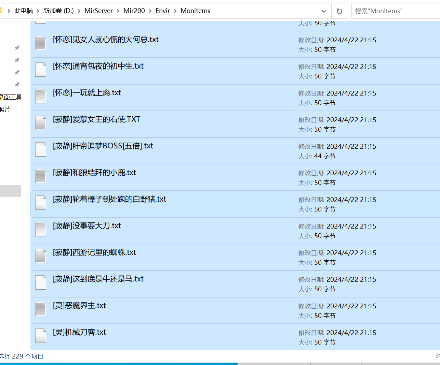The image size is (440, 365).
Task: Open the address bar history dropdown
Action: [324, 11]
